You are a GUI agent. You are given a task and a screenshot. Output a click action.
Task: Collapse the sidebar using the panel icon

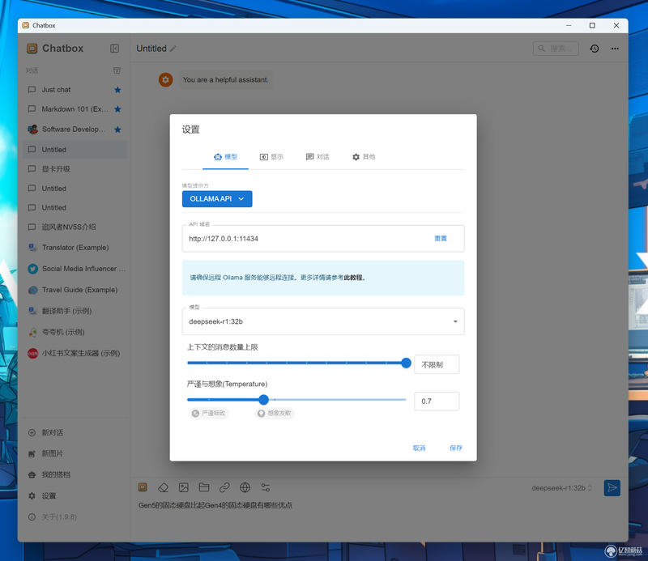tap(114, 49)
